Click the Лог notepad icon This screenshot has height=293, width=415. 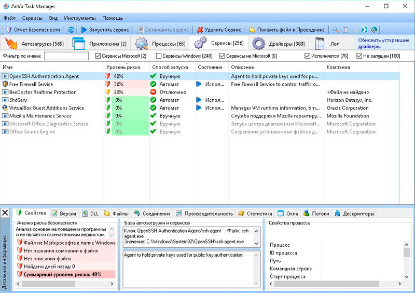point(320,44)
